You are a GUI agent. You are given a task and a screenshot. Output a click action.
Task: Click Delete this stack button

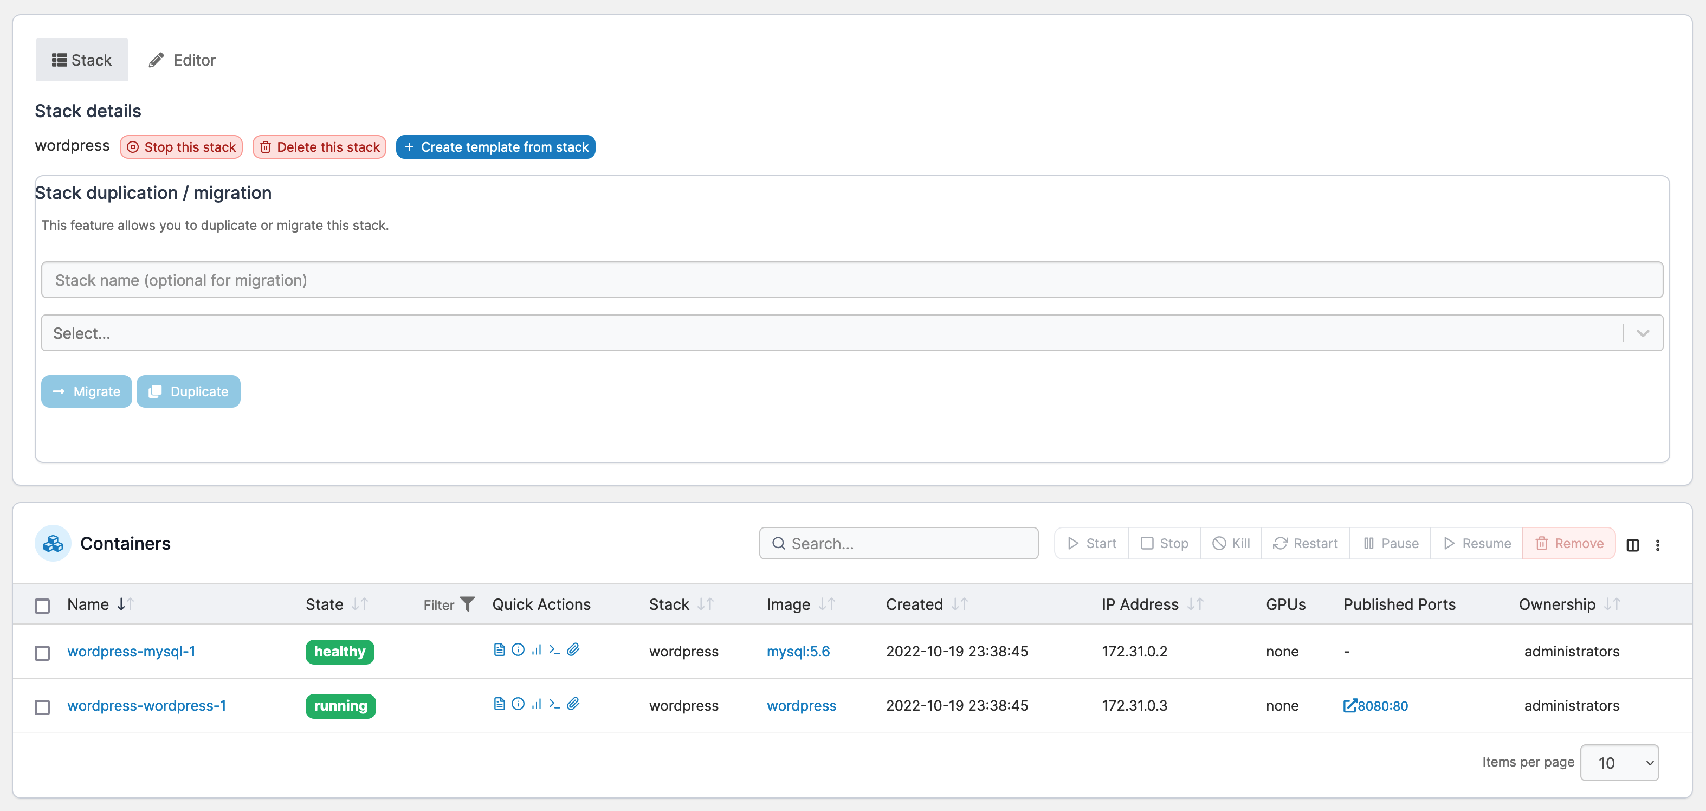(319, 147)
